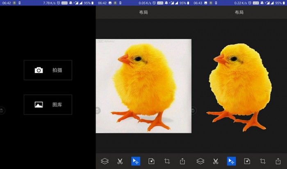
Task: Tap floating round button on right screen edge
Action: click(x=194, y=111)
